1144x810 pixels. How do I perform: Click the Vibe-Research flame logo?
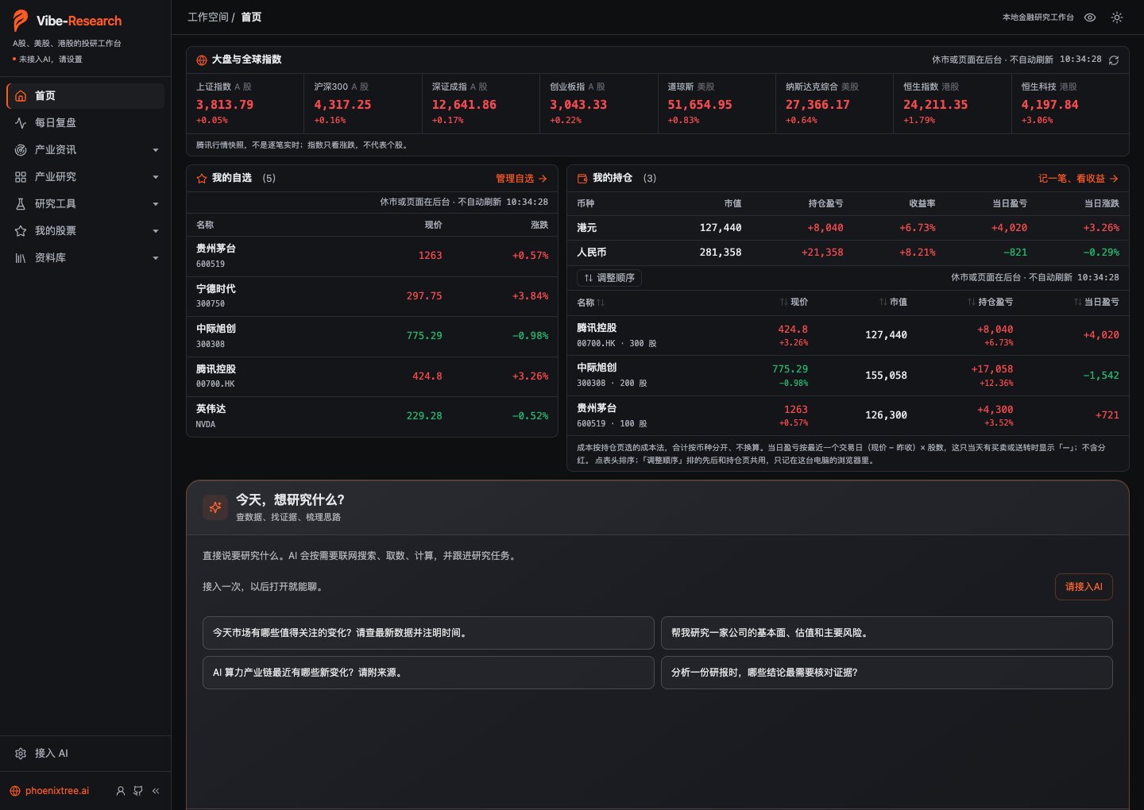click(x=21, y=21)
